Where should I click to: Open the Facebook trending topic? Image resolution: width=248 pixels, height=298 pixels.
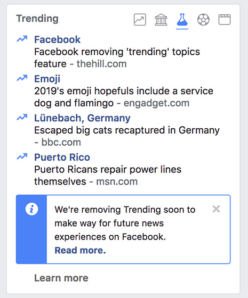[58, 39]
